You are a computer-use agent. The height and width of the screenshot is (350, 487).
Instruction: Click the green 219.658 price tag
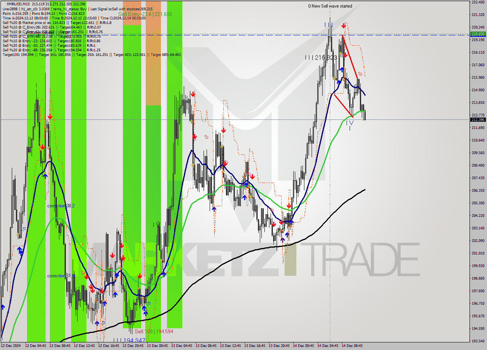click(478, 34)
